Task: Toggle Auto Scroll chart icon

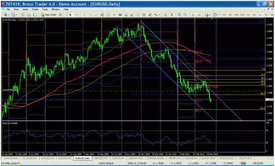Action: [x=193, y=15]
